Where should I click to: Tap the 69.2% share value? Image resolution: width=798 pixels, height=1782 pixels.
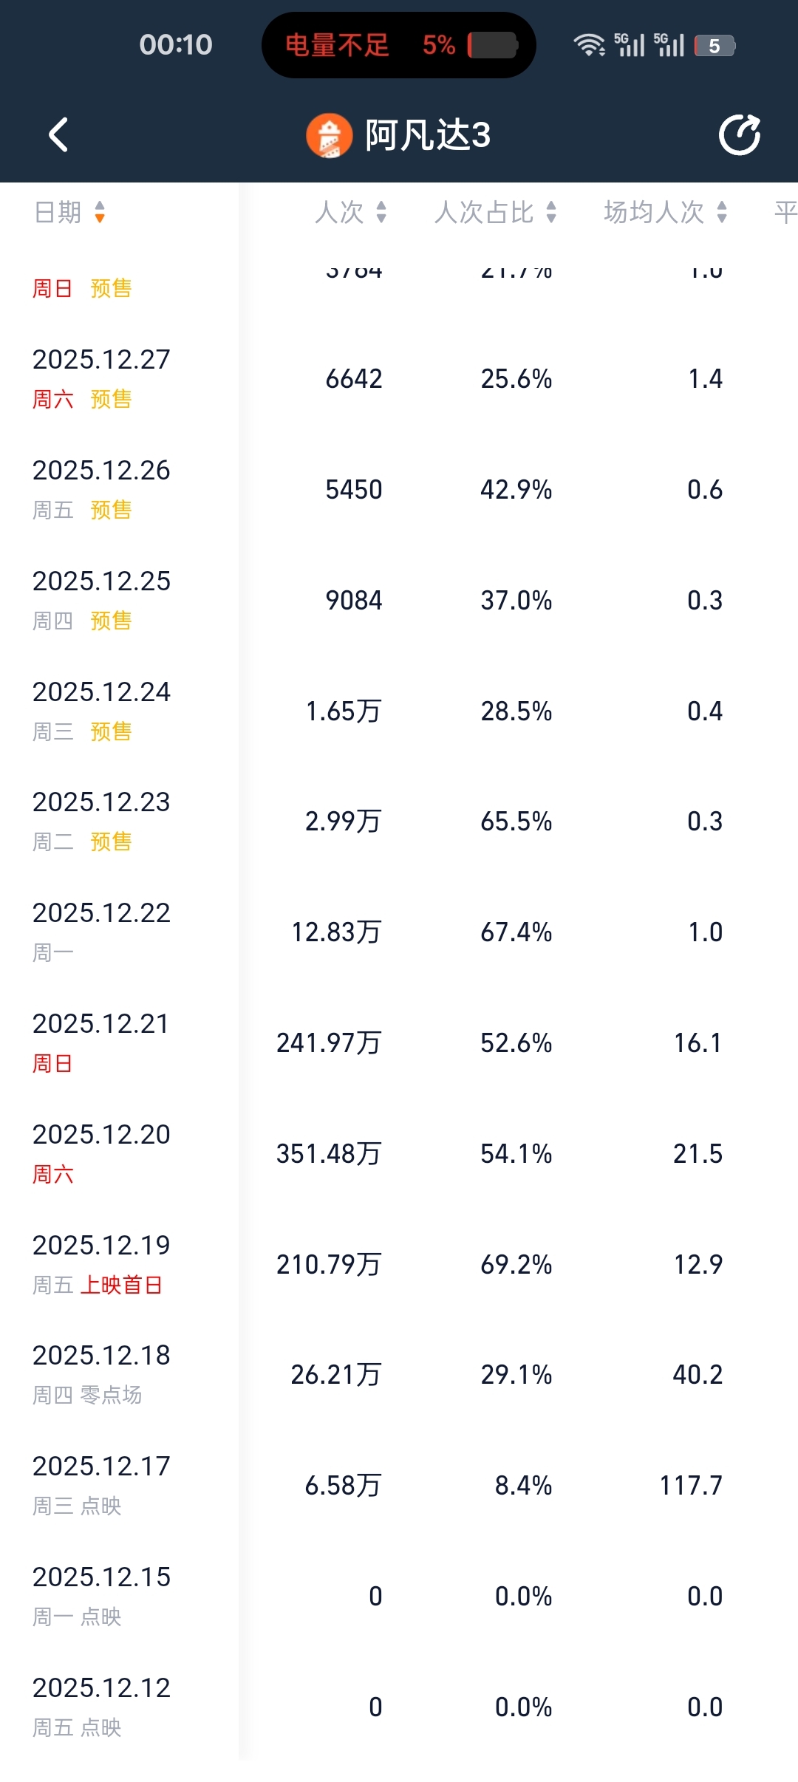[x=516, y=1264]
